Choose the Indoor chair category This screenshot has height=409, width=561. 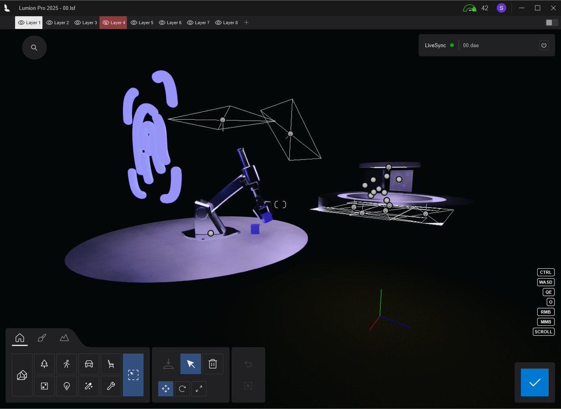[111, 364]
